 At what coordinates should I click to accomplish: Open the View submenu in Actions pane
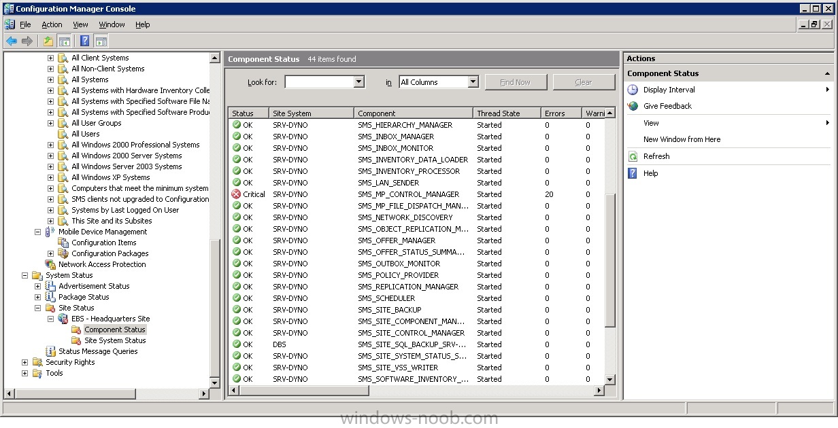click(728, 123)
